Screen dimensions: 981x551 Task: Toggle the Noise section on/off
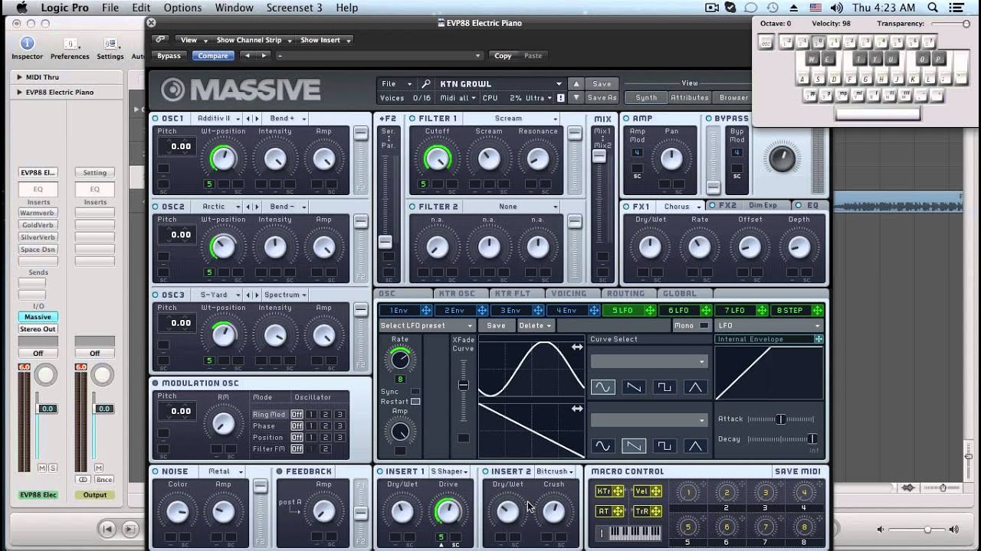point(156,471)
